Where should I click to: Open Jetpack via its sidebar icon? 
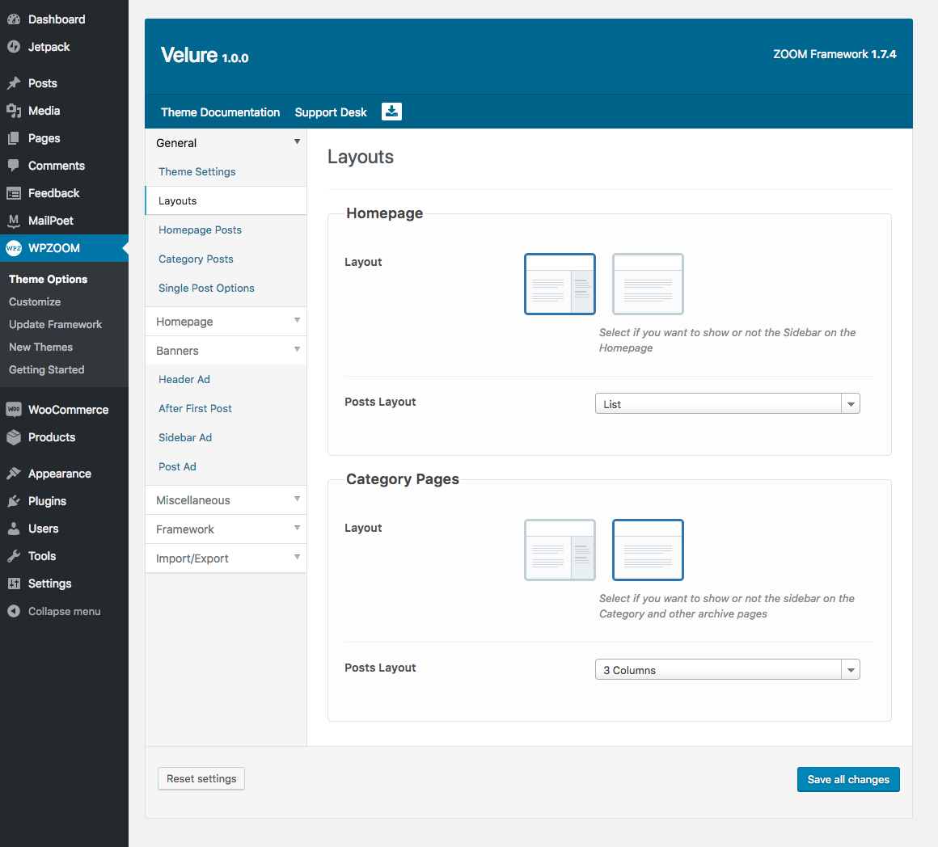14,47
